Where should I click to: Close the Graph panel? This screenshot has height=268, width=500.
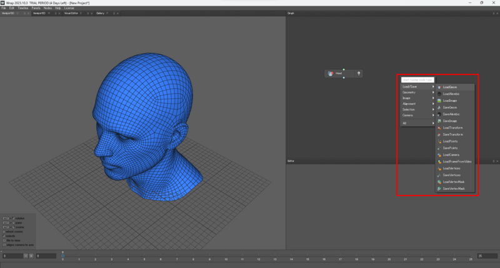click(x=497, y=13)
